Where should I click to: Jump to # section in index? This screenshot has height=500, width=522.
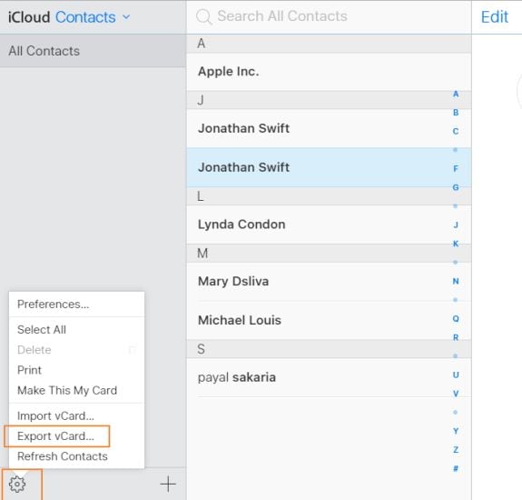[456, 469]
